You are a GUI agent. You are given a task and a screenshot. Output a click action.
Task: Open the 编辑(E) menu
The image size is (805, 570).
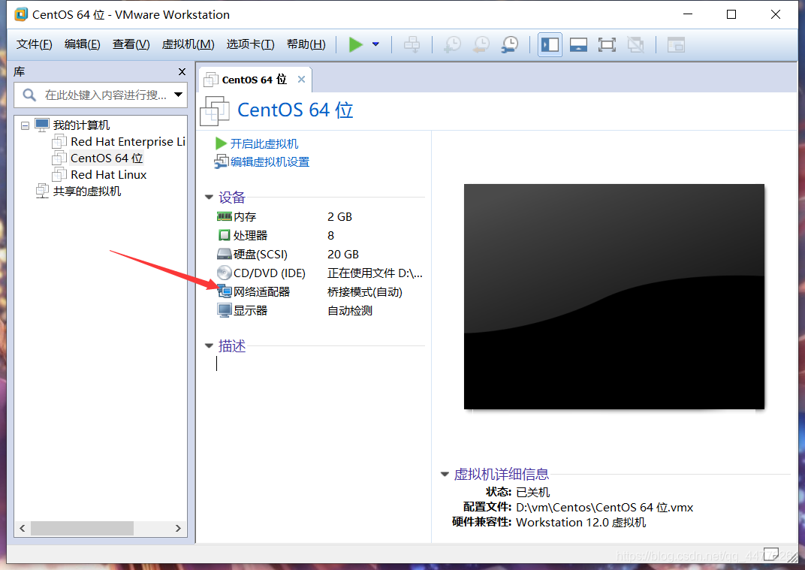click(82, 44)
